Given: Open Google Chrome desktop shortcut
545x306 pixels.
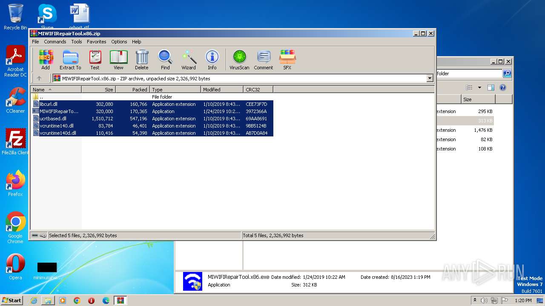Looking at the screenshot, I should (x=15, y=228).
